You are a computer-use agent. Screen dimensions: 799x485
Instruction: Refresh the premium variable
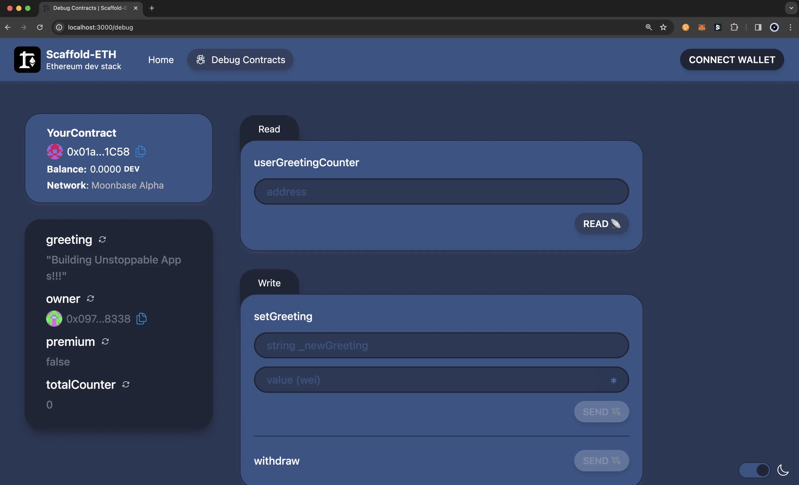click(105, 341)
